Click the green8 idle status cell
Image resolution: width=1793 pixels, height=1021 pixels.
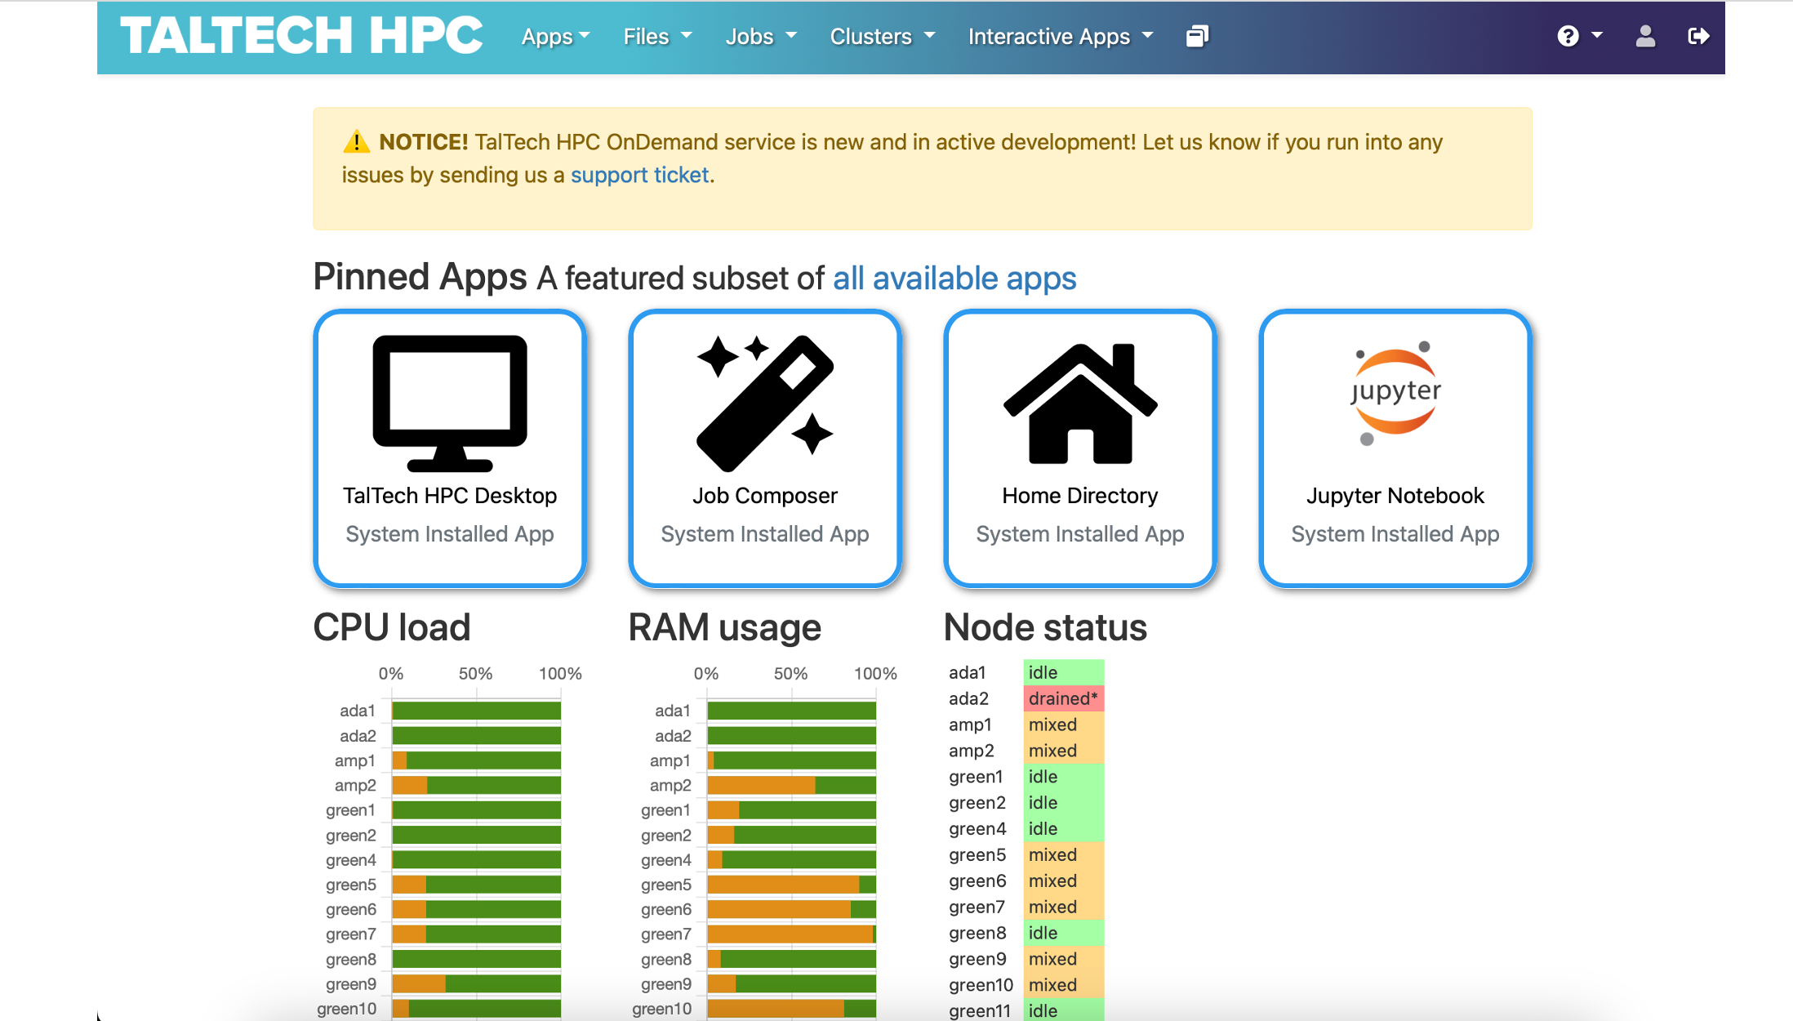click(x=1064, y=933)
